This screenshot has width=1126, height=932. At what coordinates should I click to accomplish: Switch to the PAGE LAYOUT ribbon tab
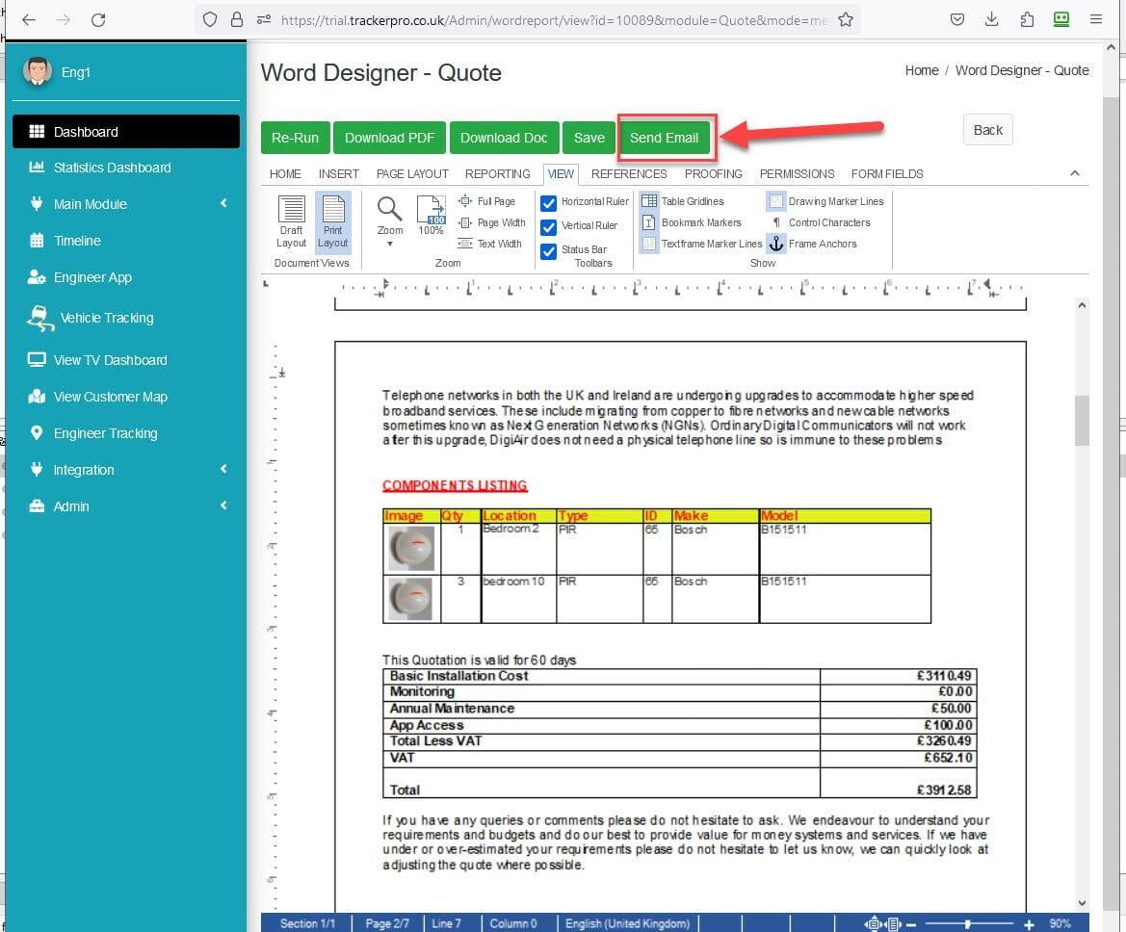click(412, 174)
